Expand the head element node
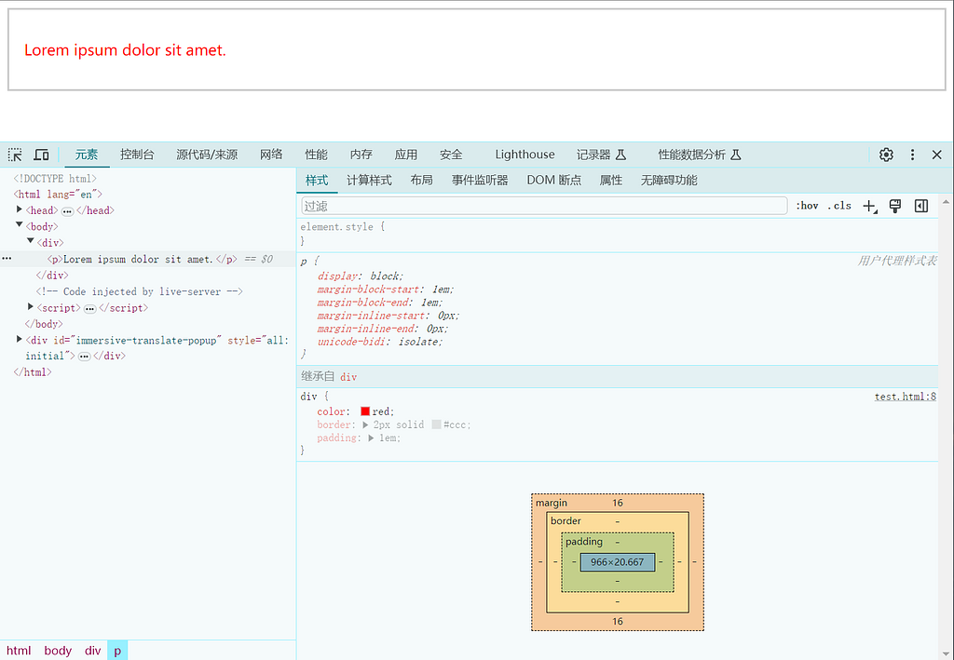Screen dimensions: 954x660 pos(20,210)
